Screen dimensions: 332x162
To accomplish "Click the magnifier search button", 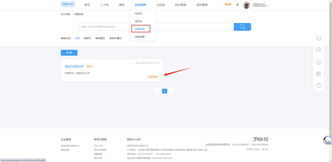I will (242, 27).
